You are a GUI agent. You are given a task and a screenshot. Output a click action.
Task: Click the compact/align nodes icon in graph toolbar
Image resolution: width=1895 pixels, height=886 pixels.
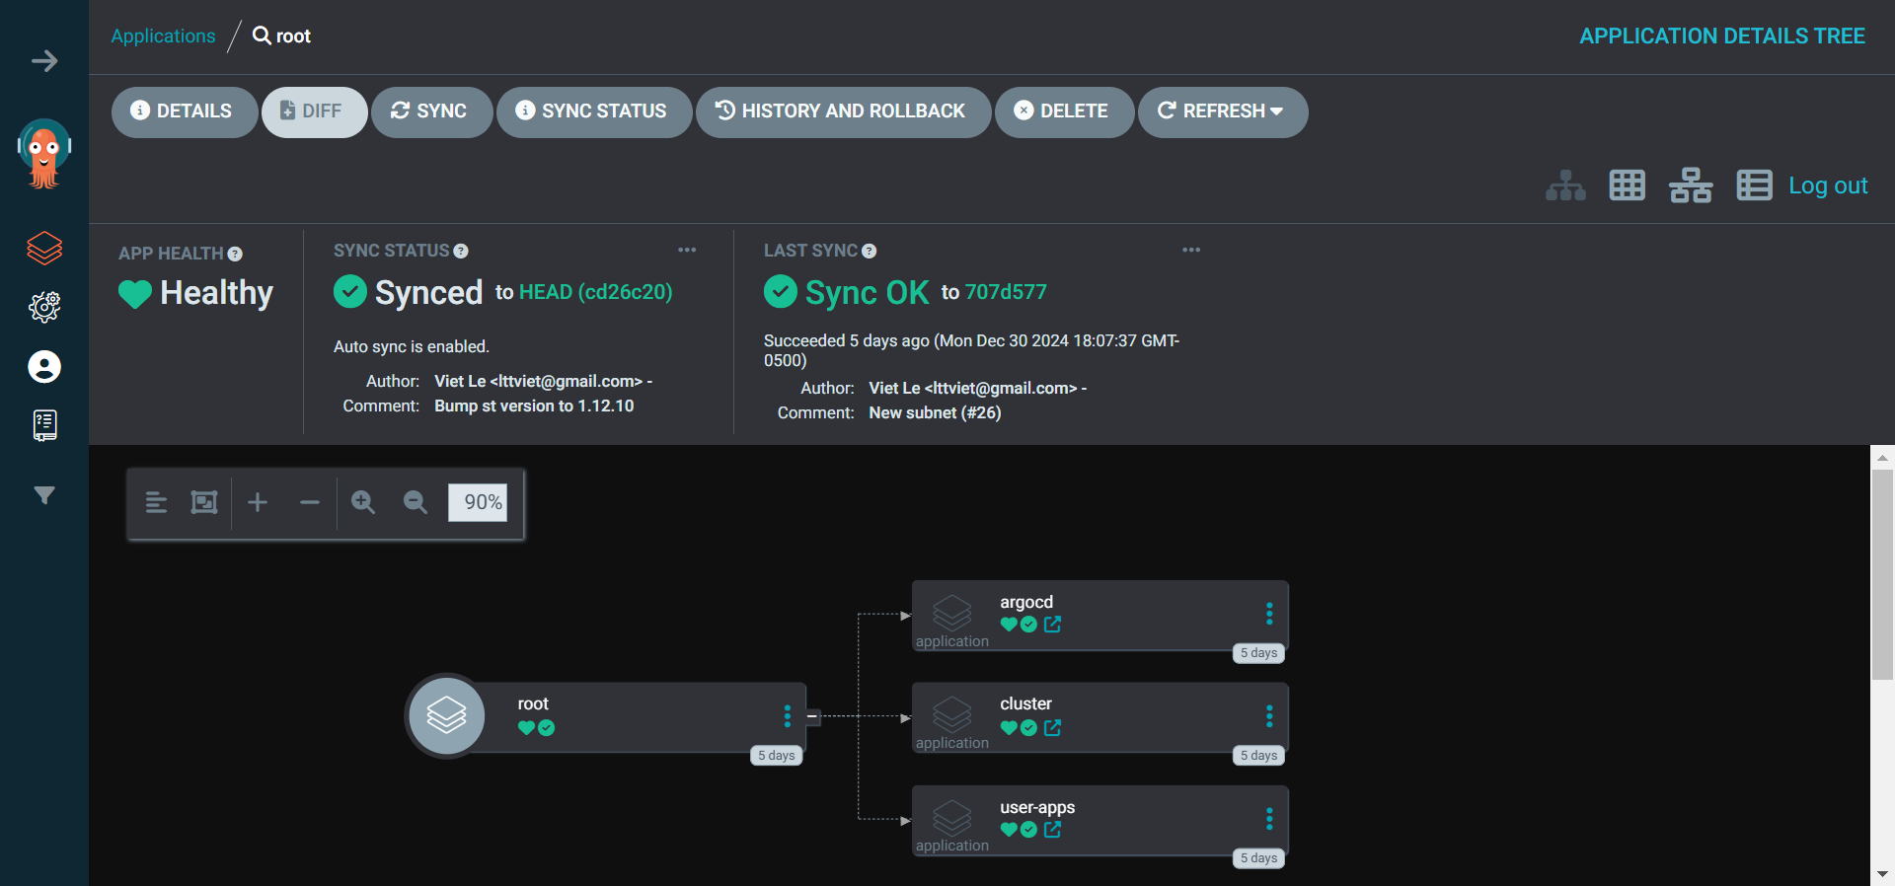156,502
